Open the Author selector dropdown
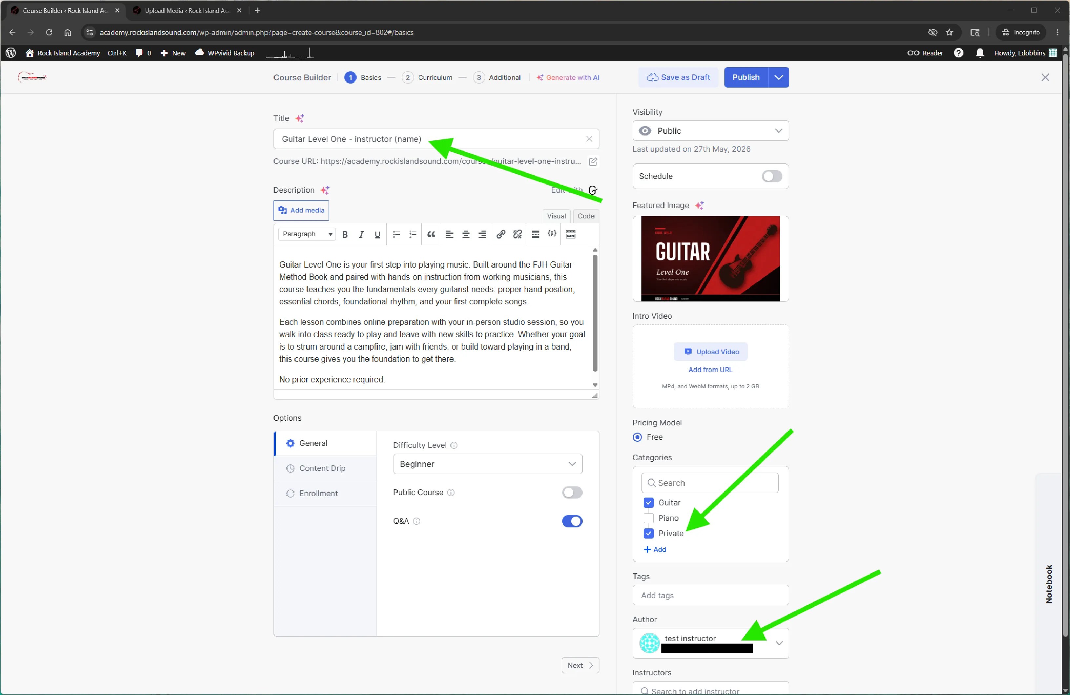This screenshot has width=1070, height=695. (x=710, y=643)
